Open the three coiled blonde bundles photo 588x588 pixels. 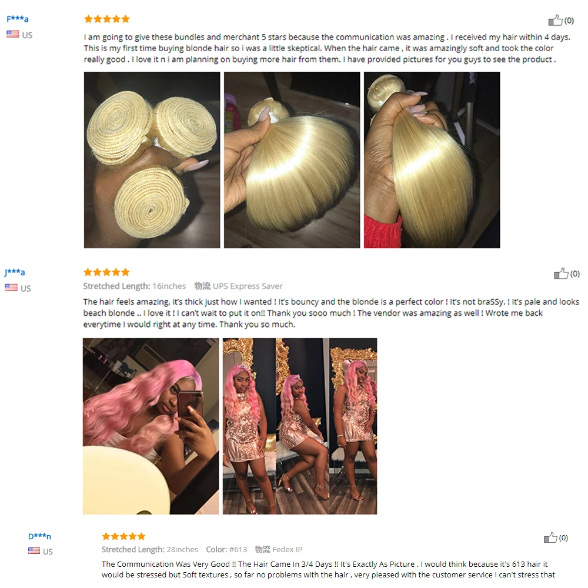[x=152, y=160]
